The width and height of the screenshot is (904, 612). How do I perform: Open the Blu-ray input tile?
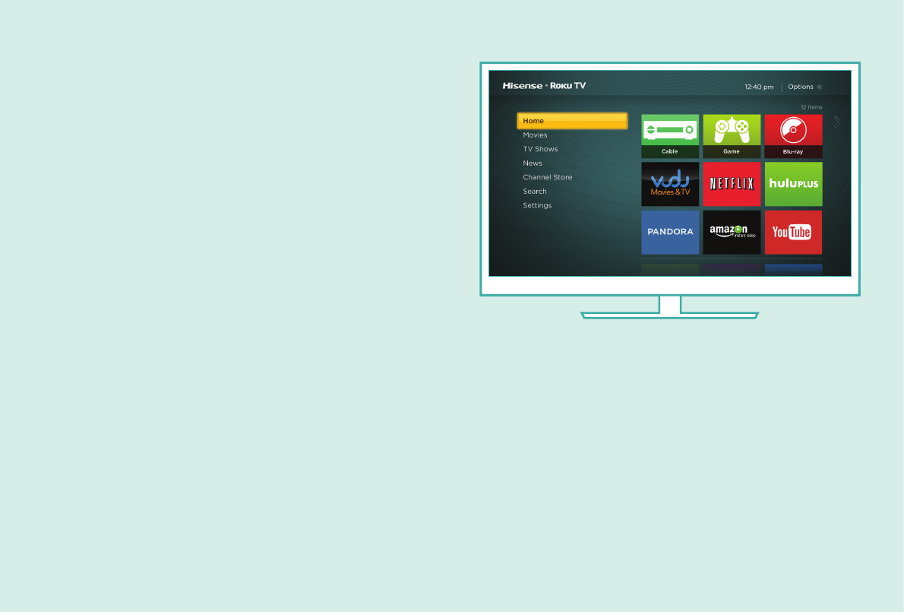pos(793,136)
